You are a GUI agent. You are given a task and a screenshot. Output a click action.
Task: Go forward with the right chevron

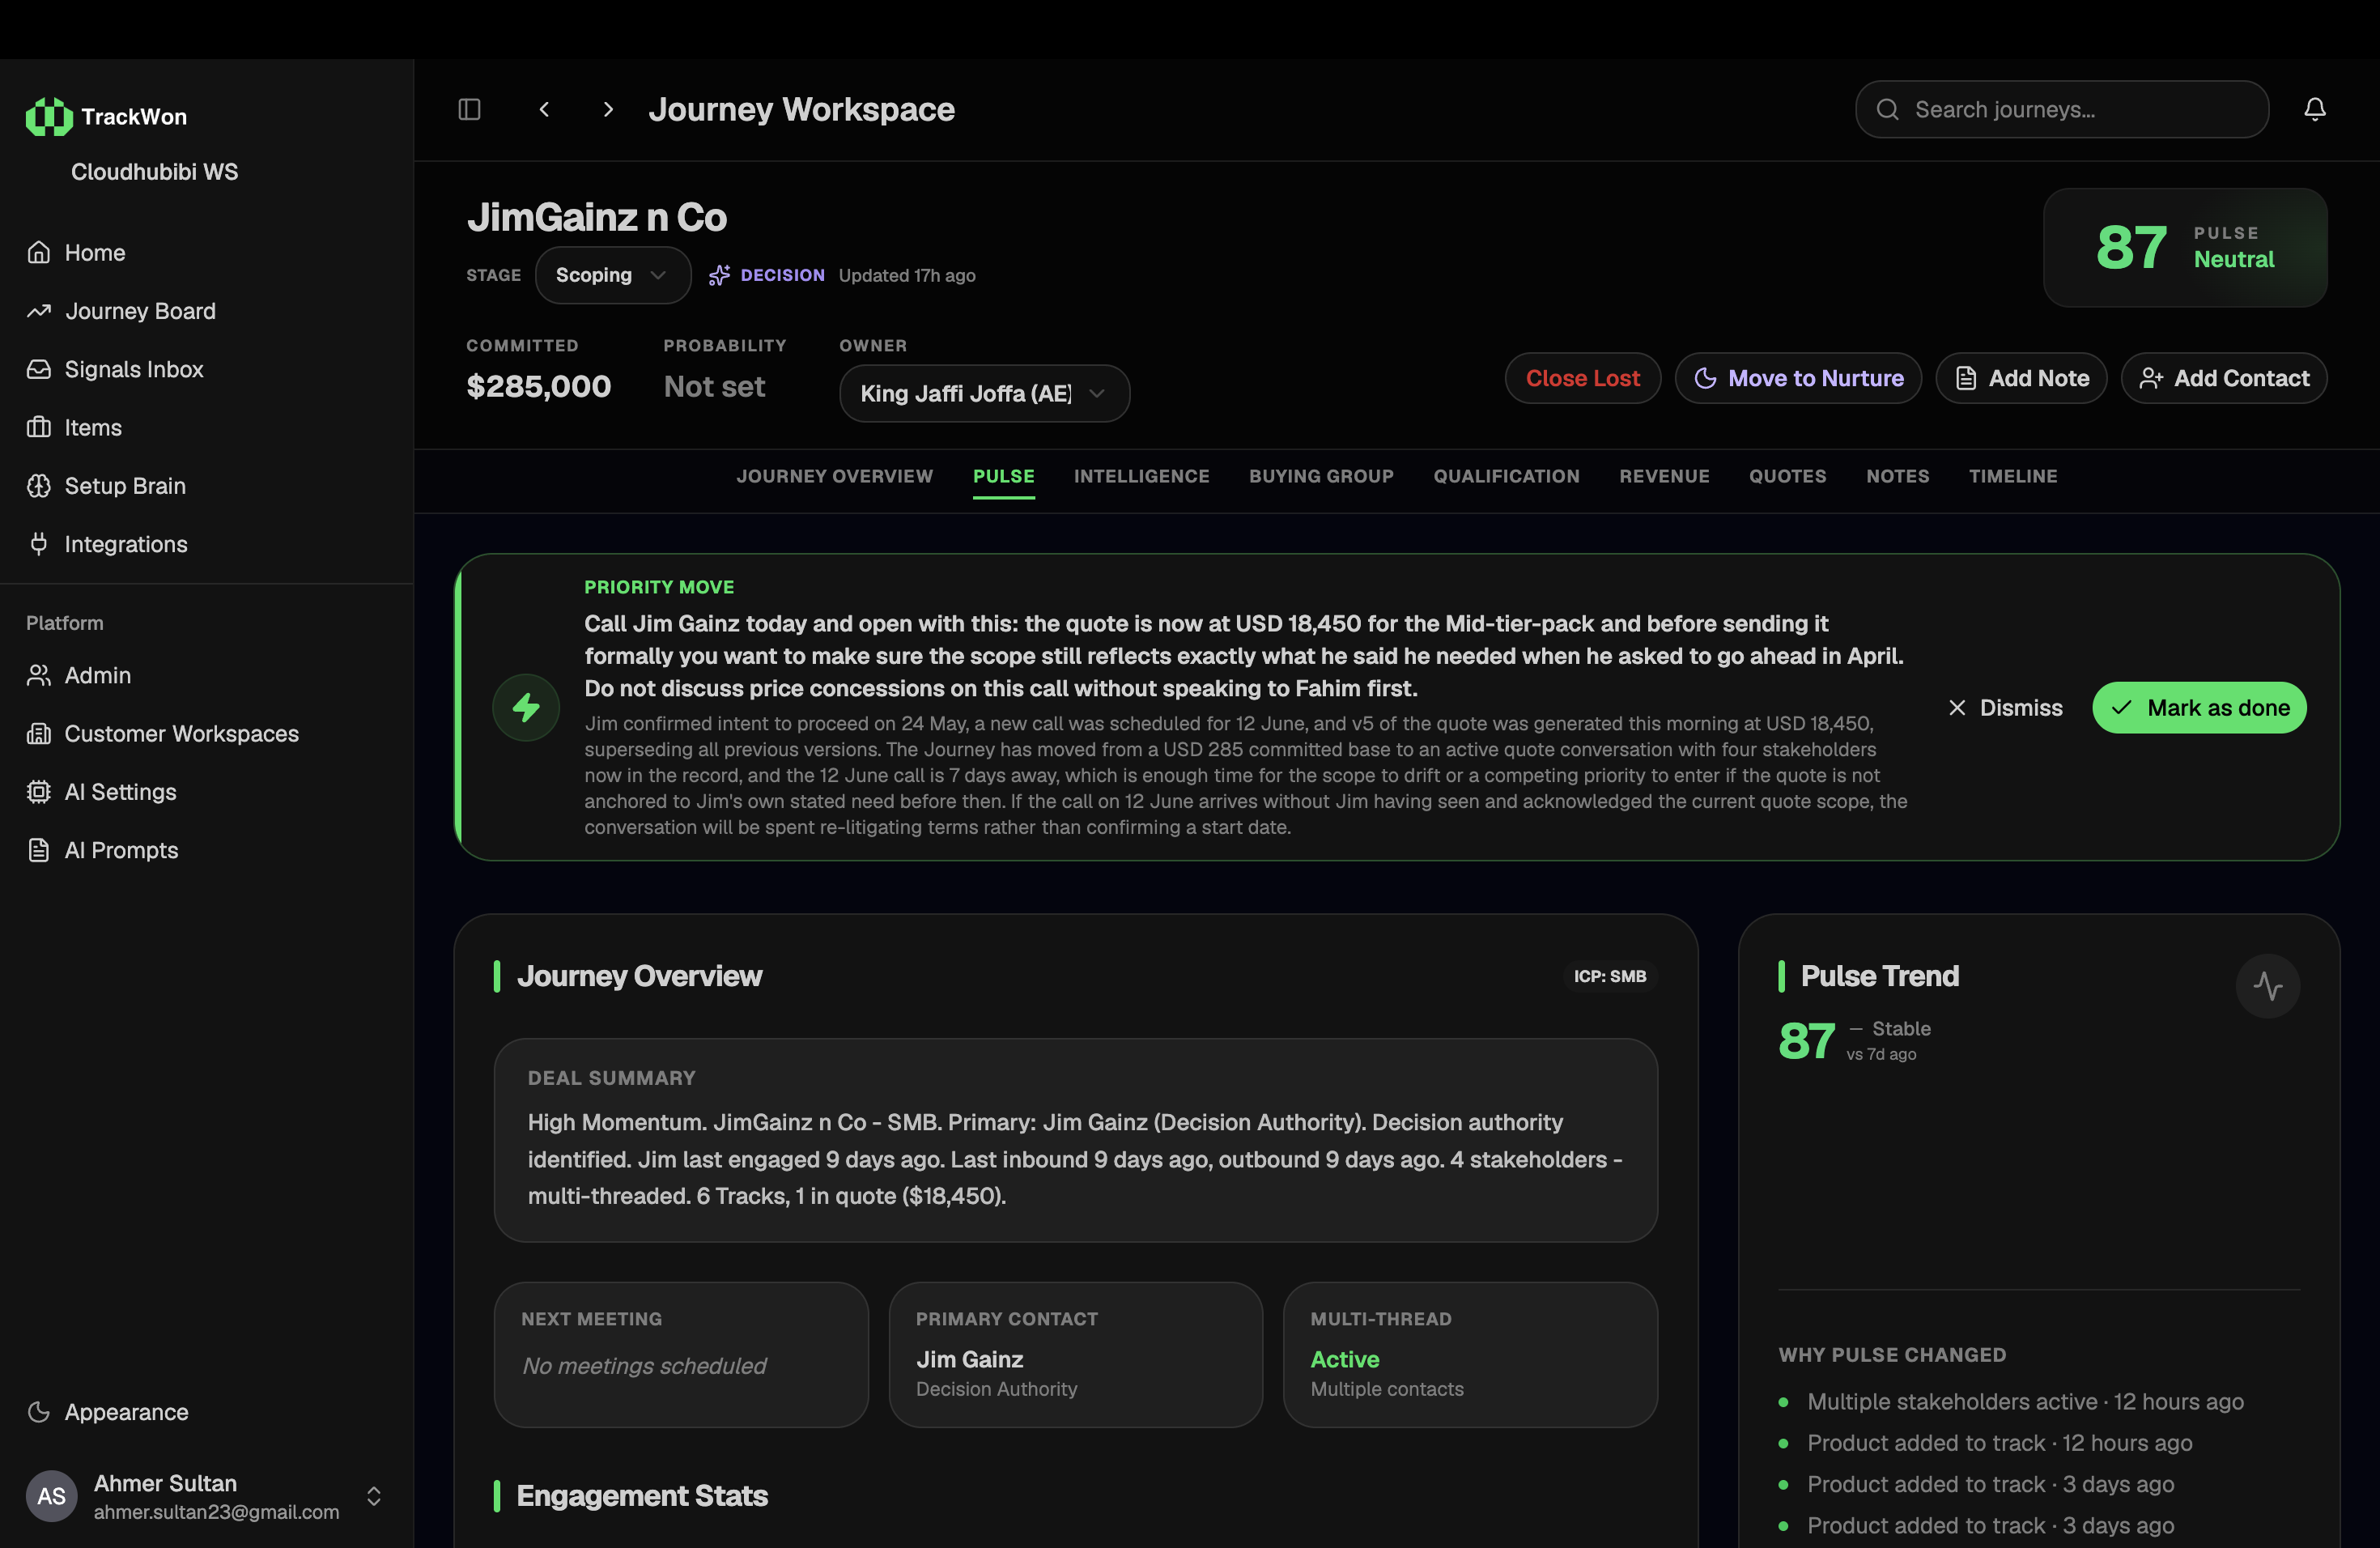608,109
